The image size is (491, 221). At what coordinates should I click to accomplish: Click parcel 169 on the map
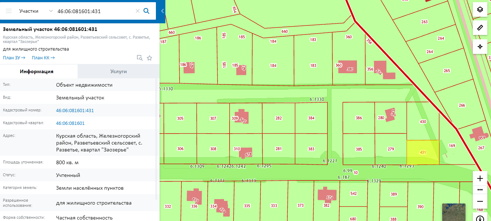452,146
